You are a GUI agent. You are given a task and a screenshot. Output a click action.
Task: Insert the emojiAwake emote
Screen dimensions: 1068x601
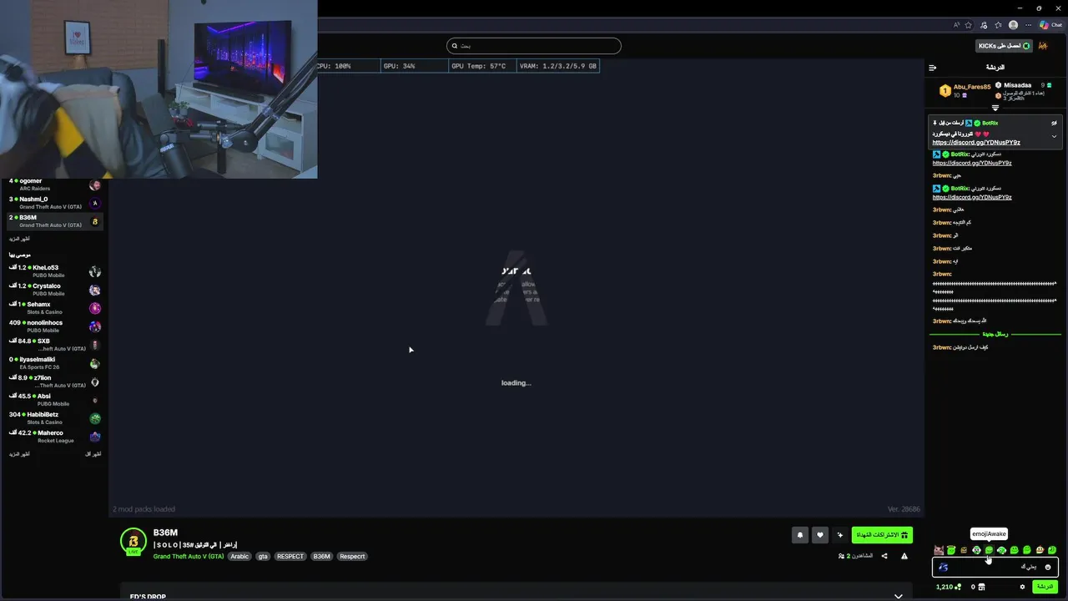pos(989,550)
